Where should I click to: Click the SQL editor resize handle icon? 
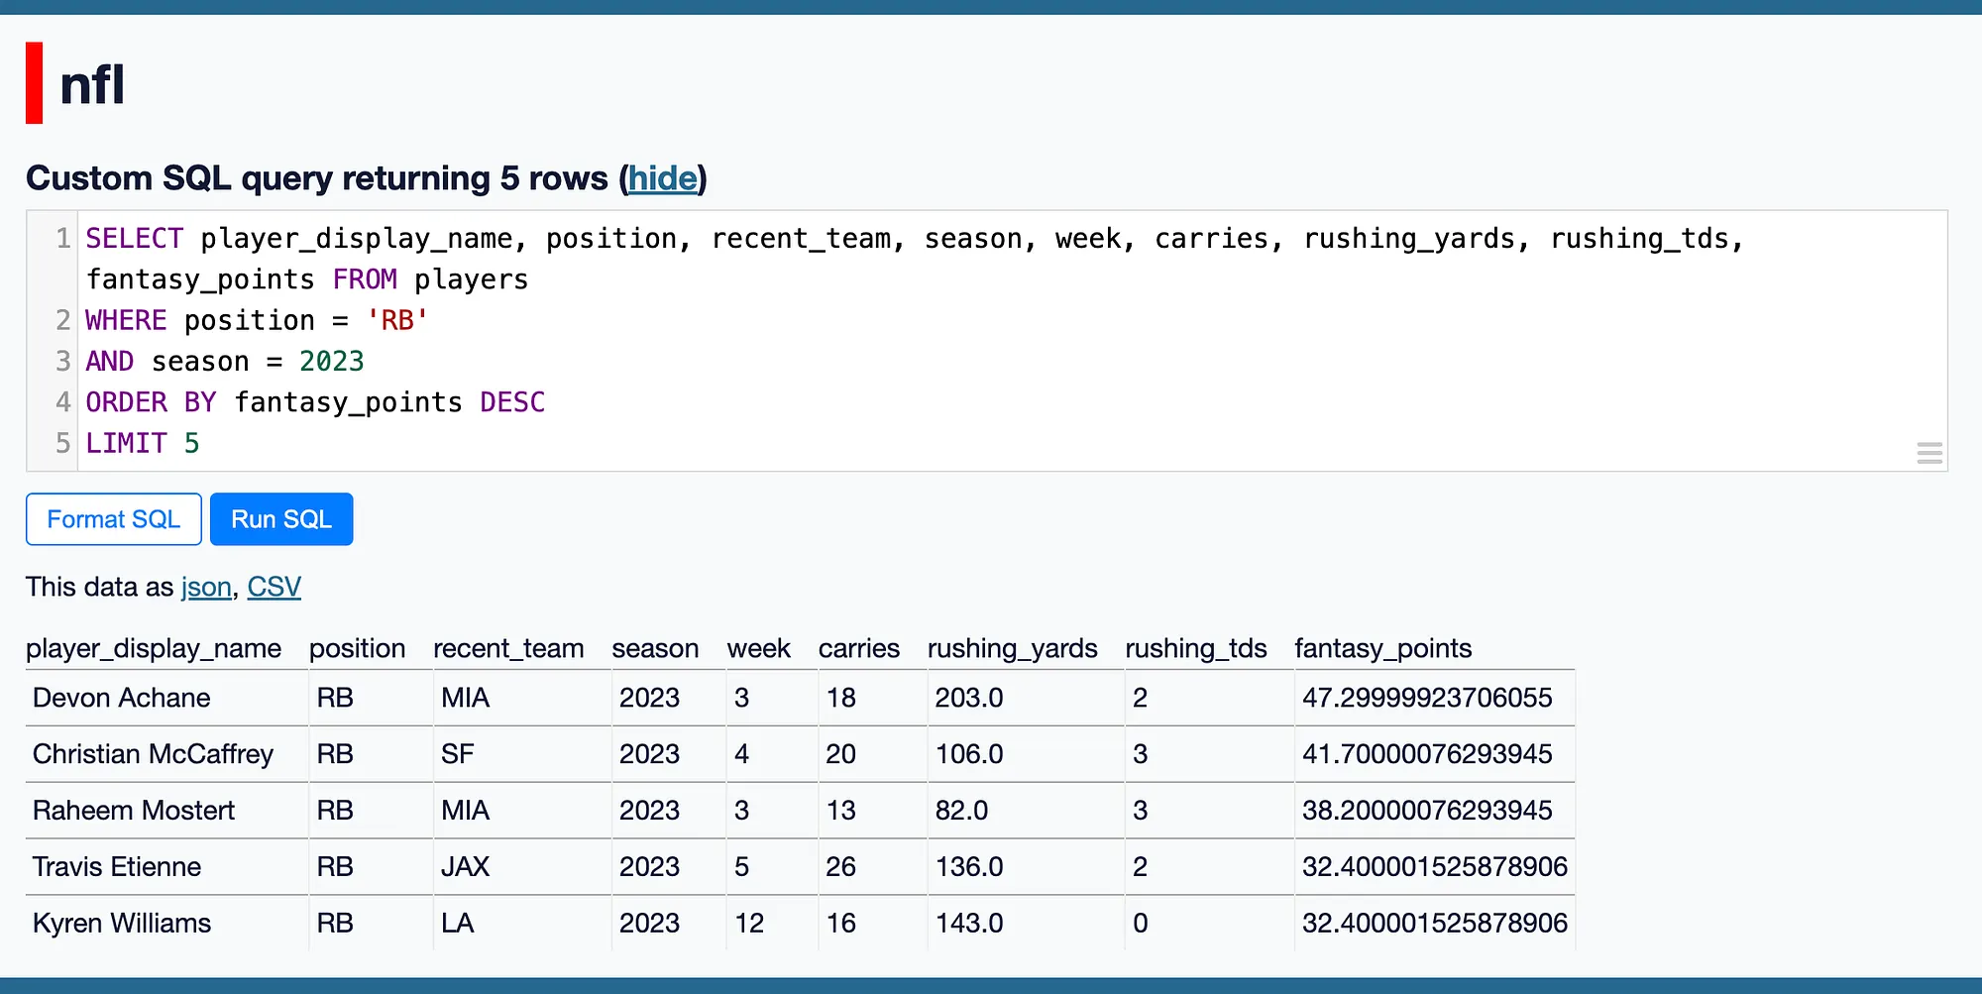pos(1929,453)
